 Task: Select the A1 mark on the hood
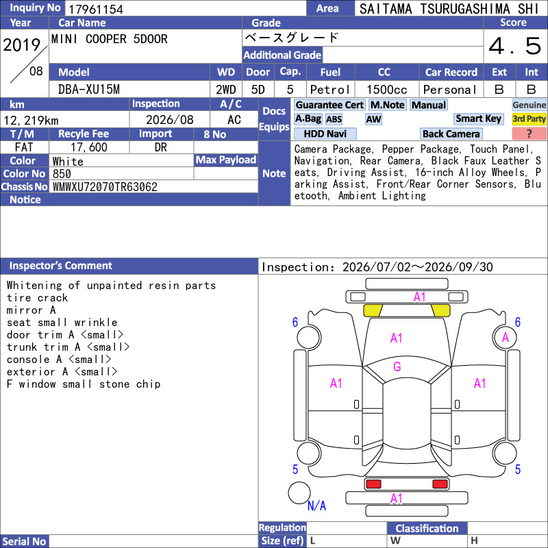397,338
